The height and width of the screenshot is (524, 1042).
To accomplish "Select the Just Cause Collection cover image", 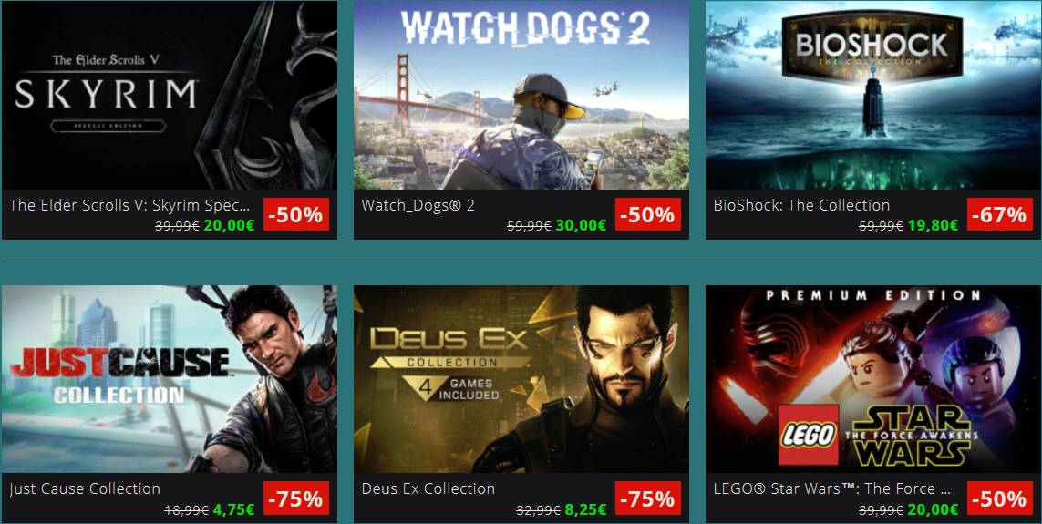I will [170, 379].
